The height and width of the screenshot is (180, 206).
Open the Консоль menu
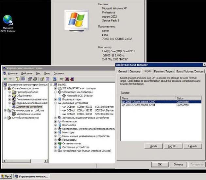(13, 73)
